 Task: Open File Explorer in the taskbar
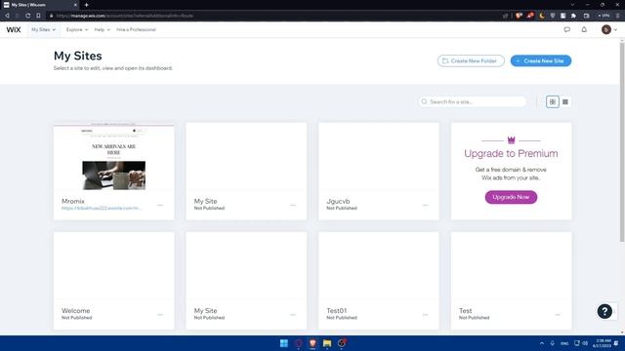(x=327, y=343)
